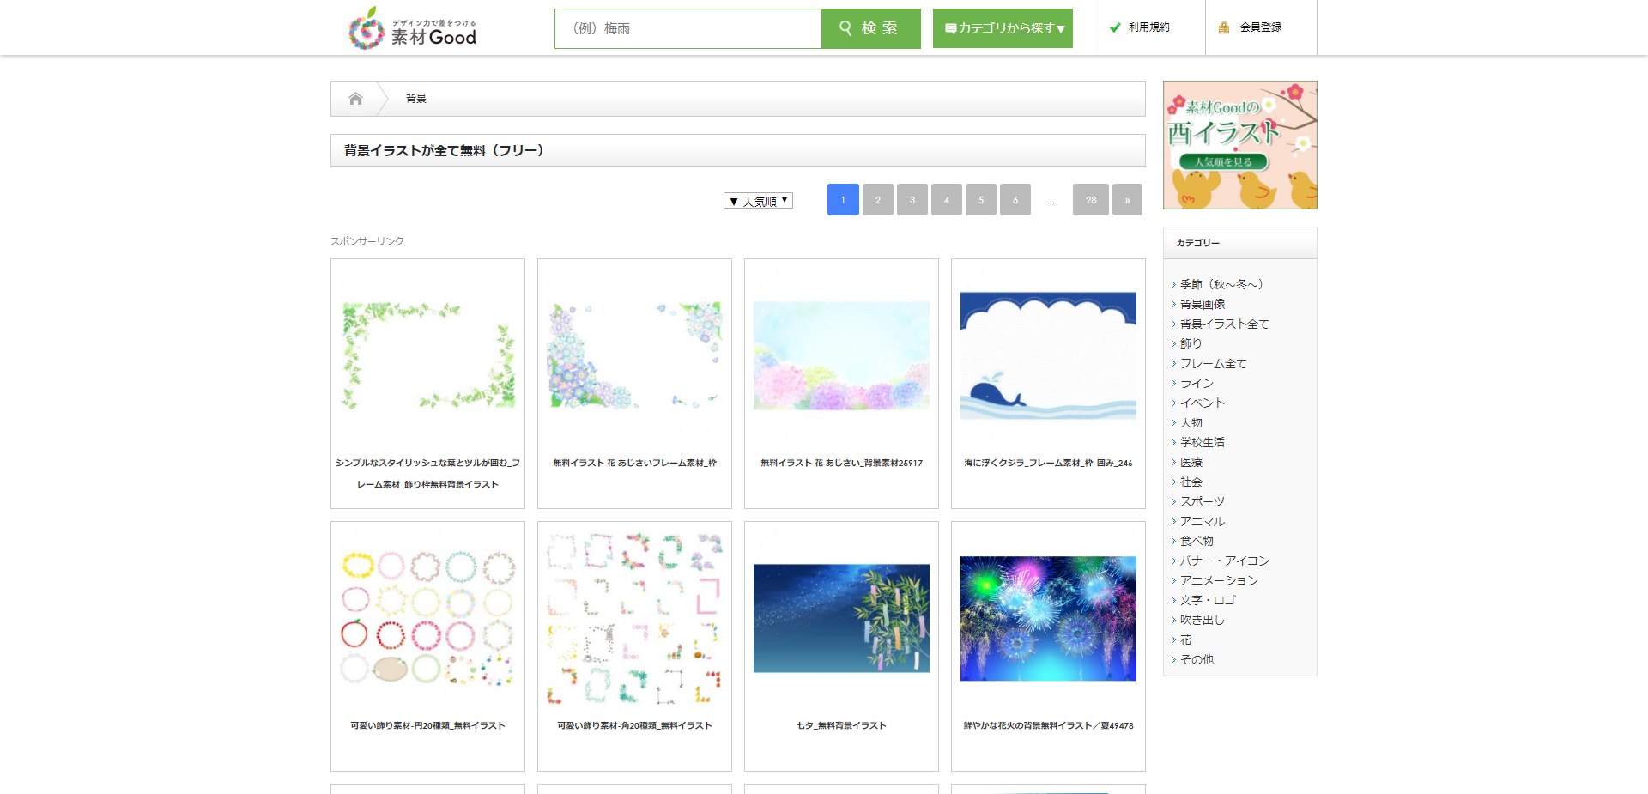Go to pagination page 28
The height and width of the screenshot is (794, 1648).
pos(1090,199)
